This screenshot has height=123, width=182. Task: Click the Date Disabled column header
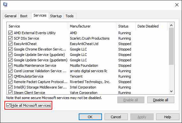point(152,26)
